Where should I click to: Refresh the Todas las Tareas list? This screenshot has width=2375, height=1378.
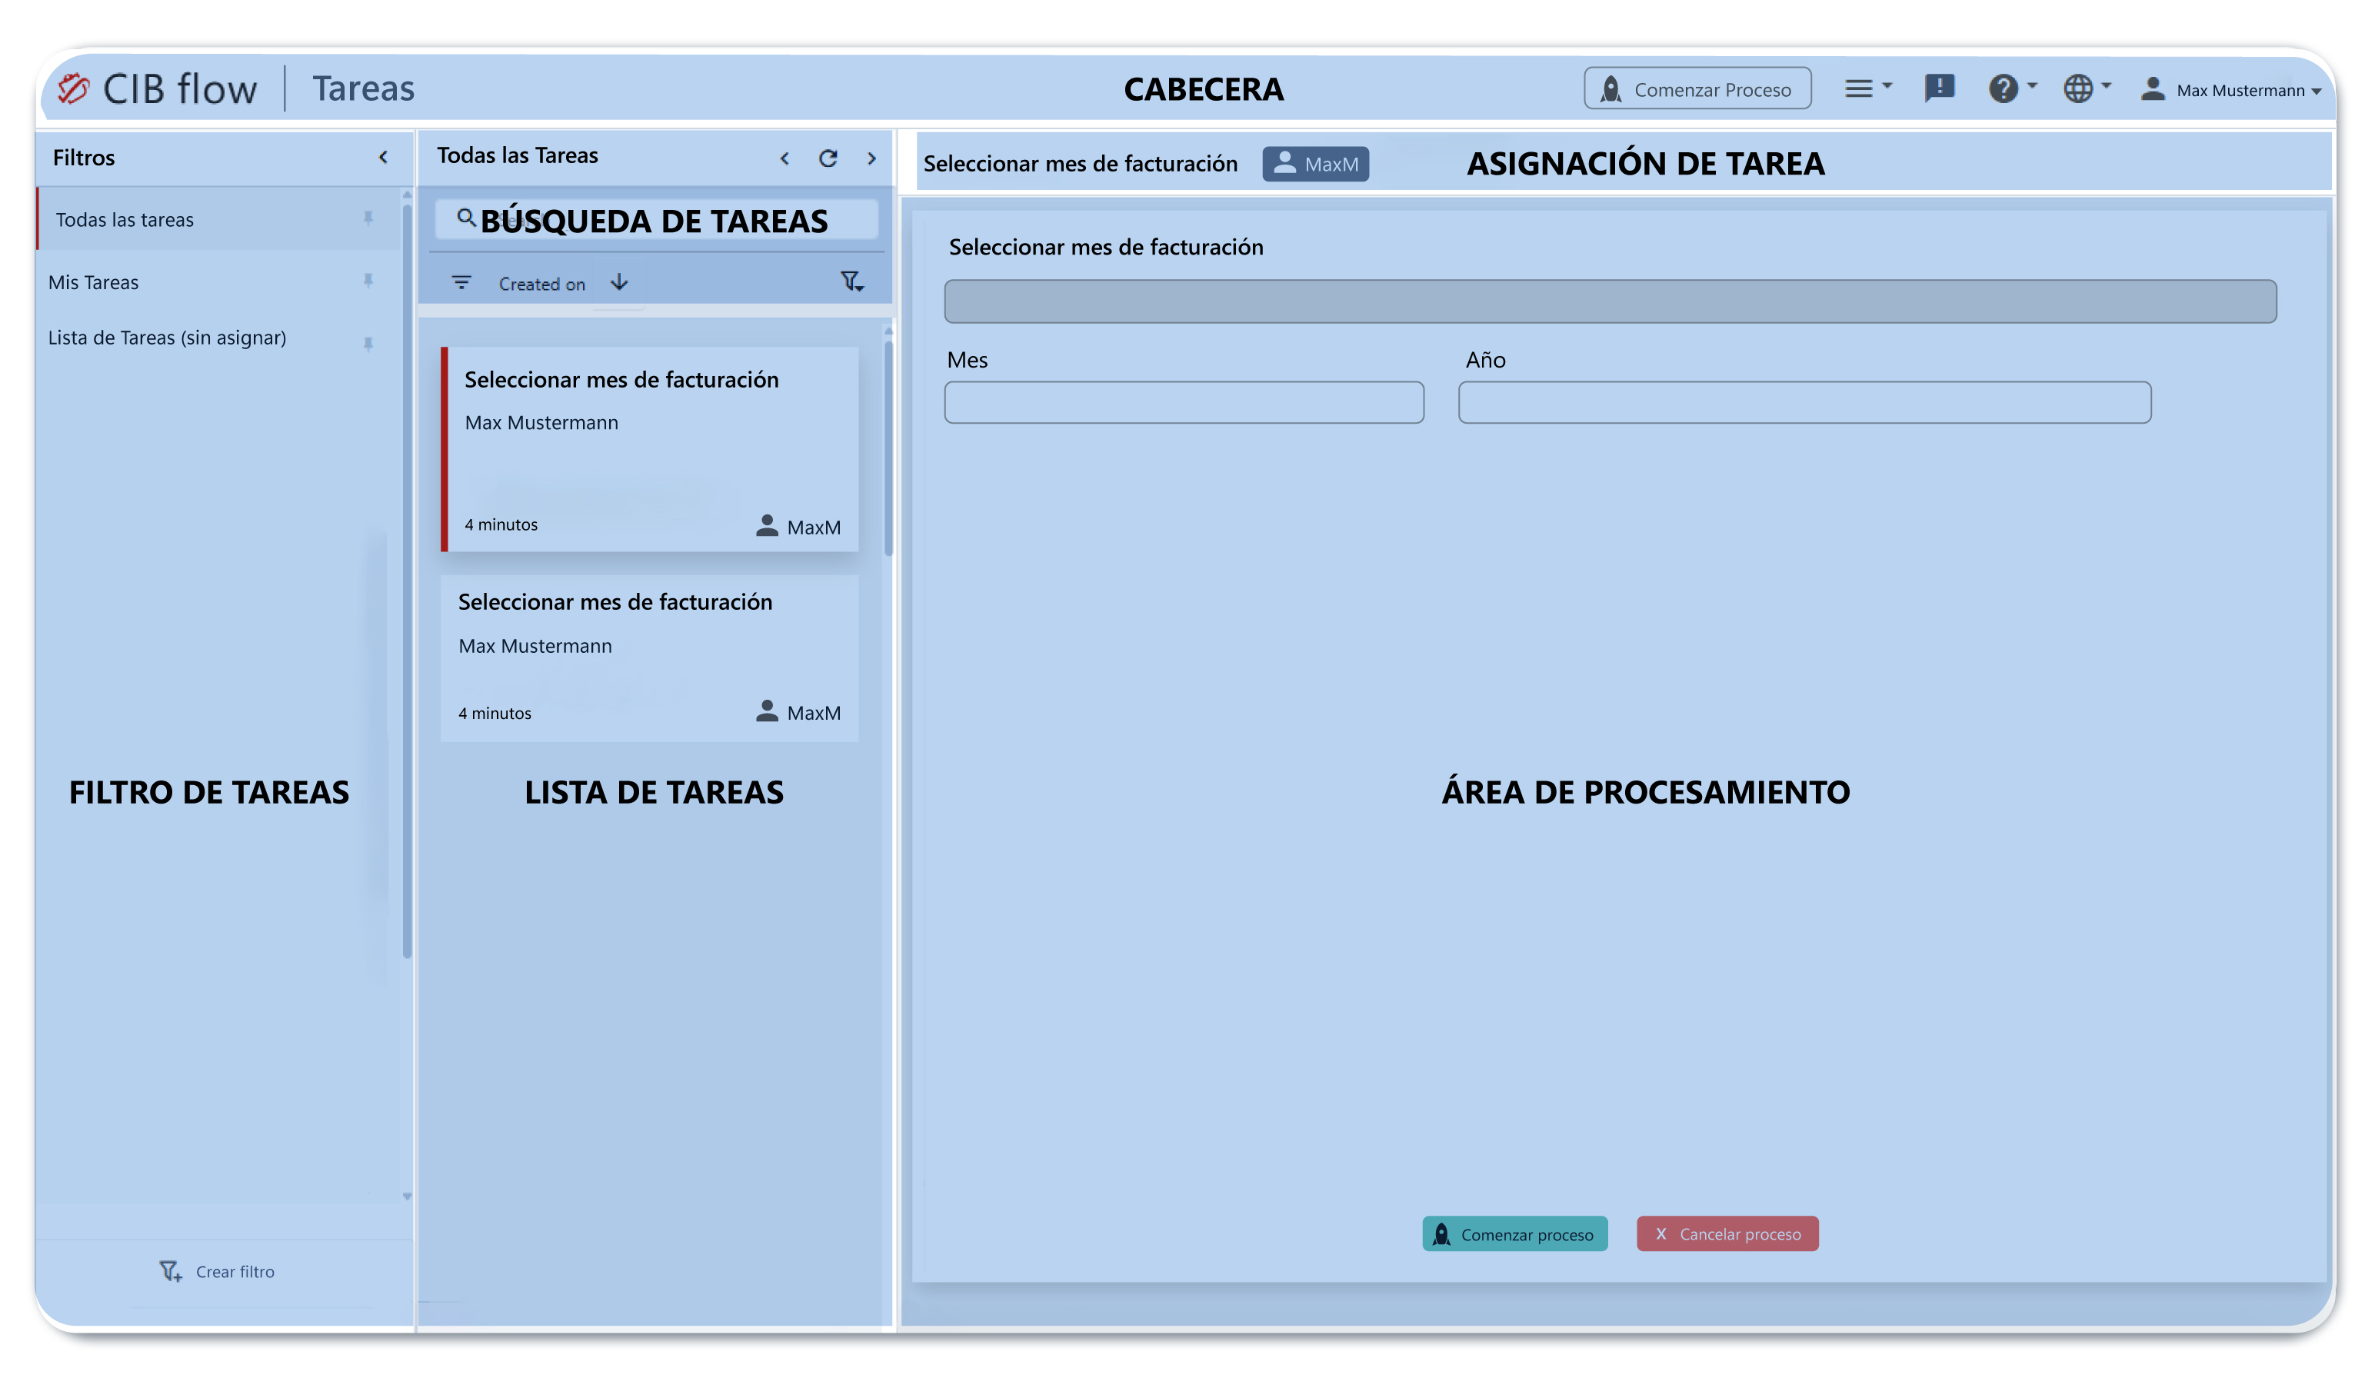pos(828,158)
